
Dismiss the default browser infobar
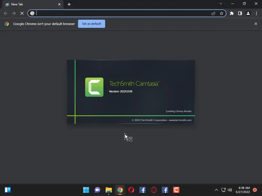(x=256, y=24)
